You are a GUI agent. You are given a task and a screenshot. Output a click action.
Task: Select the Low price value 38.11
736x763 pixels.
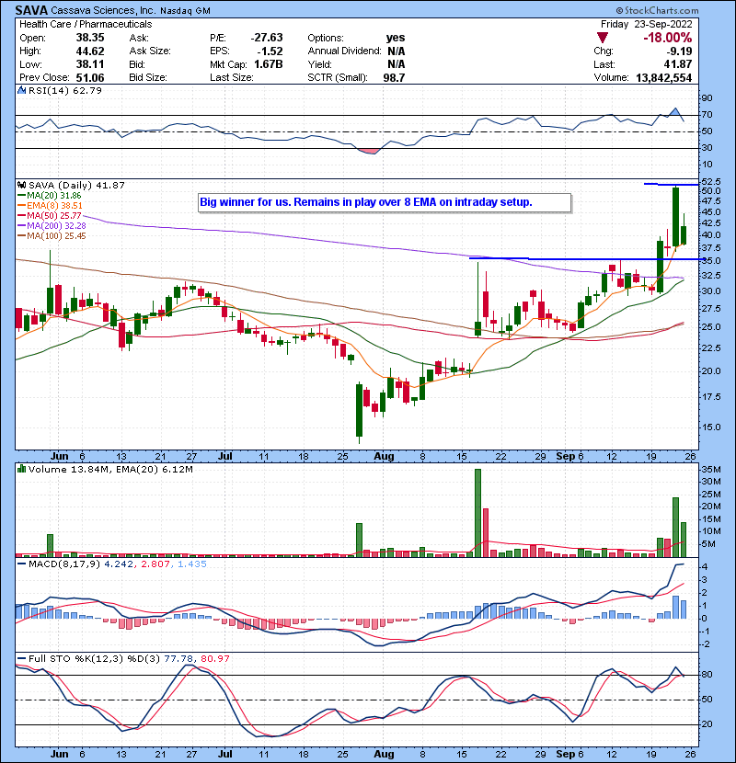click(x=90, y=64)
